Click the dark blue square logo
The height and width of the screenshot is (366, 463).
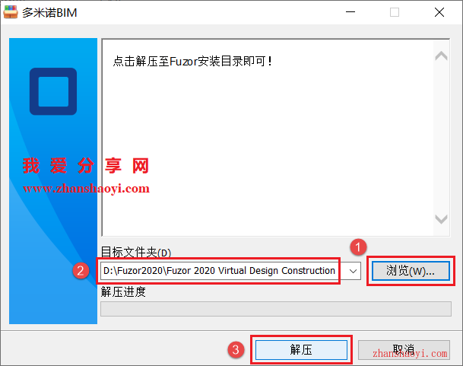(x=53, y=91)
